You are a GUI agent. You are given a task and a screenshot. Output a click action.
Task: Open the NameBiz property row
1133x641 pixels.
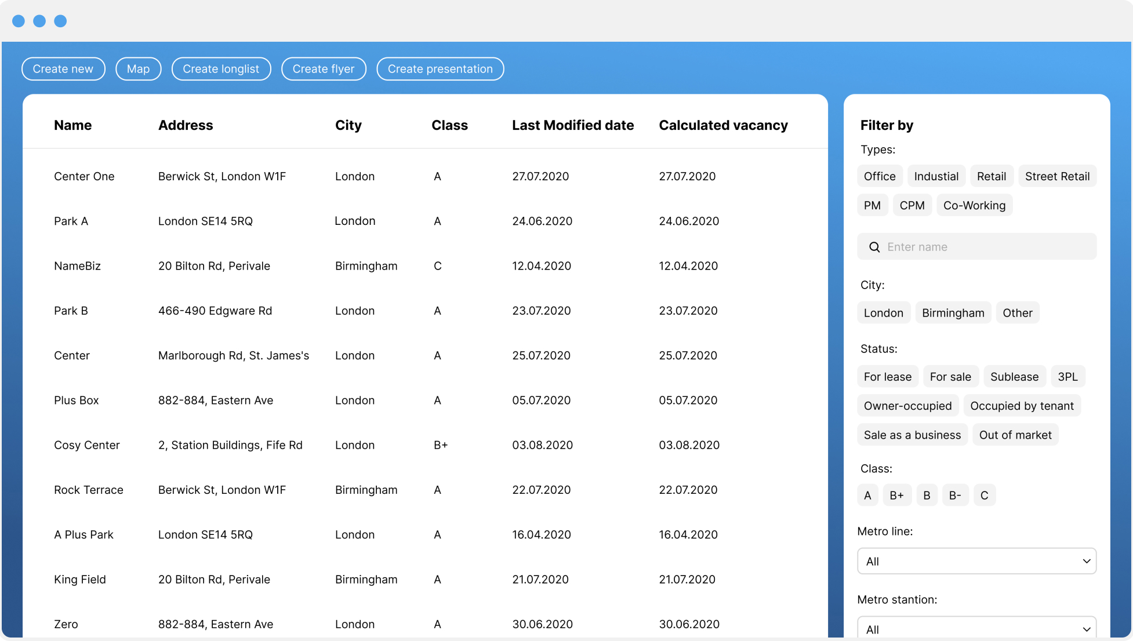tap(425, 266)
